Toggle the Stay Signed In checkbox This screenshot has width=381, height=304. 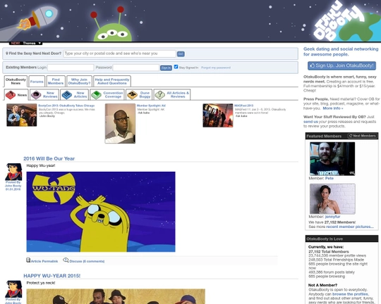pos(176,67)
